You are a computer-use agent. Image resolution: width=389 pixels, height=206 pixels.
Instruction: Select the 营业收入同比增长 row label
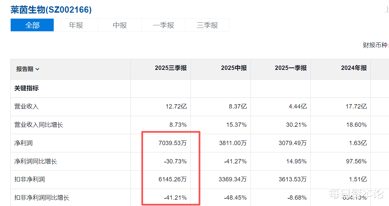39,125
